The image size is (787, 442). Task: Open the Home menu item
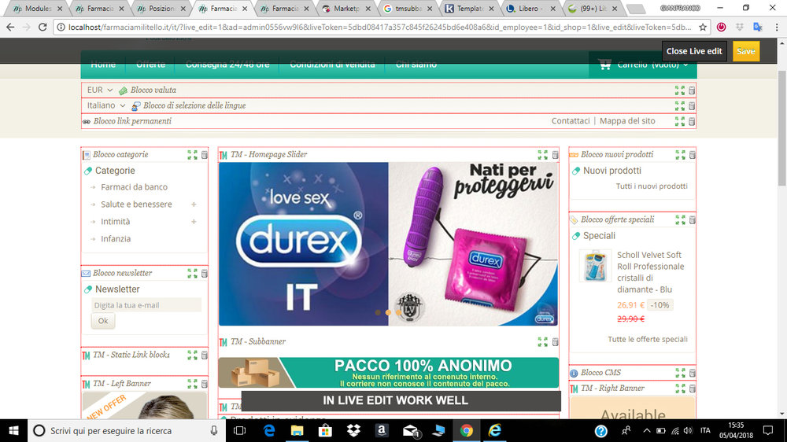103,64
